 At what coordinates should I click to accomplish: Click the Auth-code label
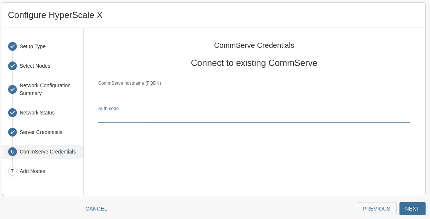[108, 108]
